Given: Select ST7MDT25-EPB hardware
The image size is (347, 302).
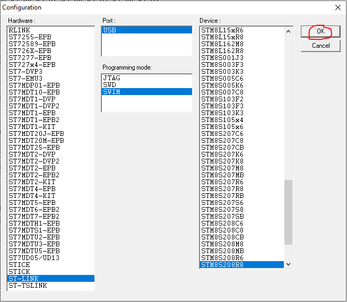Looking at the screenshot, I should 51,147.
